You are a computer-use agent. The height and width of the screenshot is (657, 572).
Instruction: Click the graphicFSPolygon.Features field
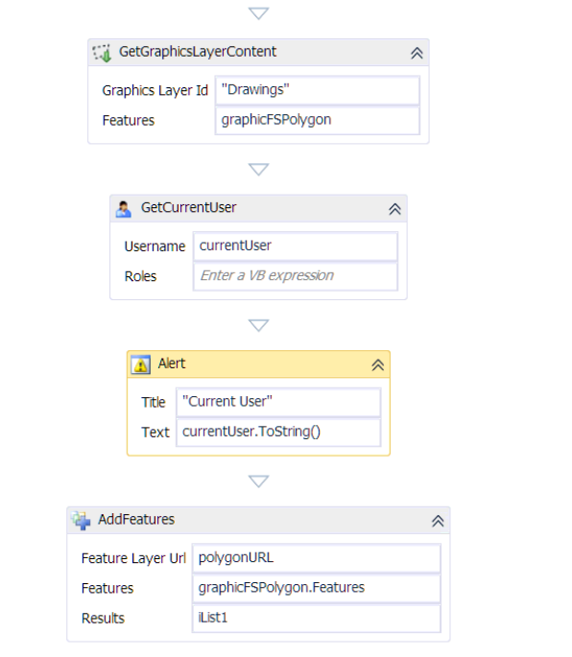point(317,588)
